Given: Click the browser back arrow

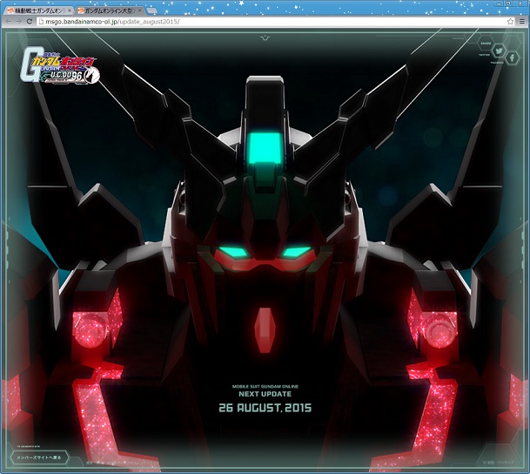Looking at the screenshot, I should [8, 21].
